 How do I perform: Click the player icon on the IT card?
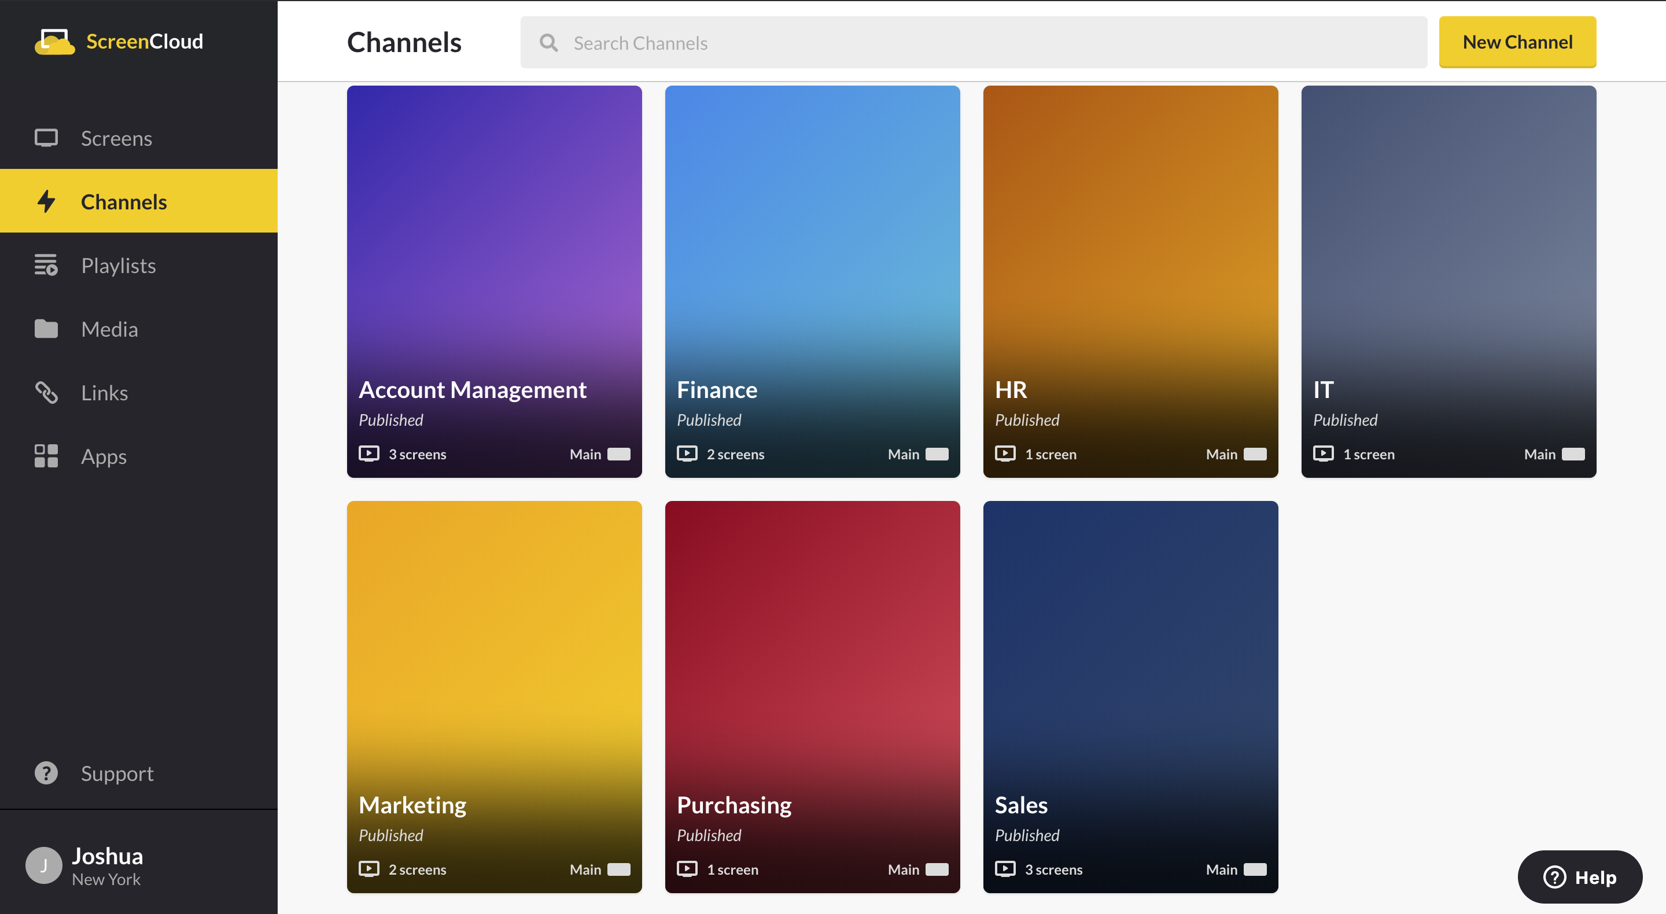(x=1323, y=454)
